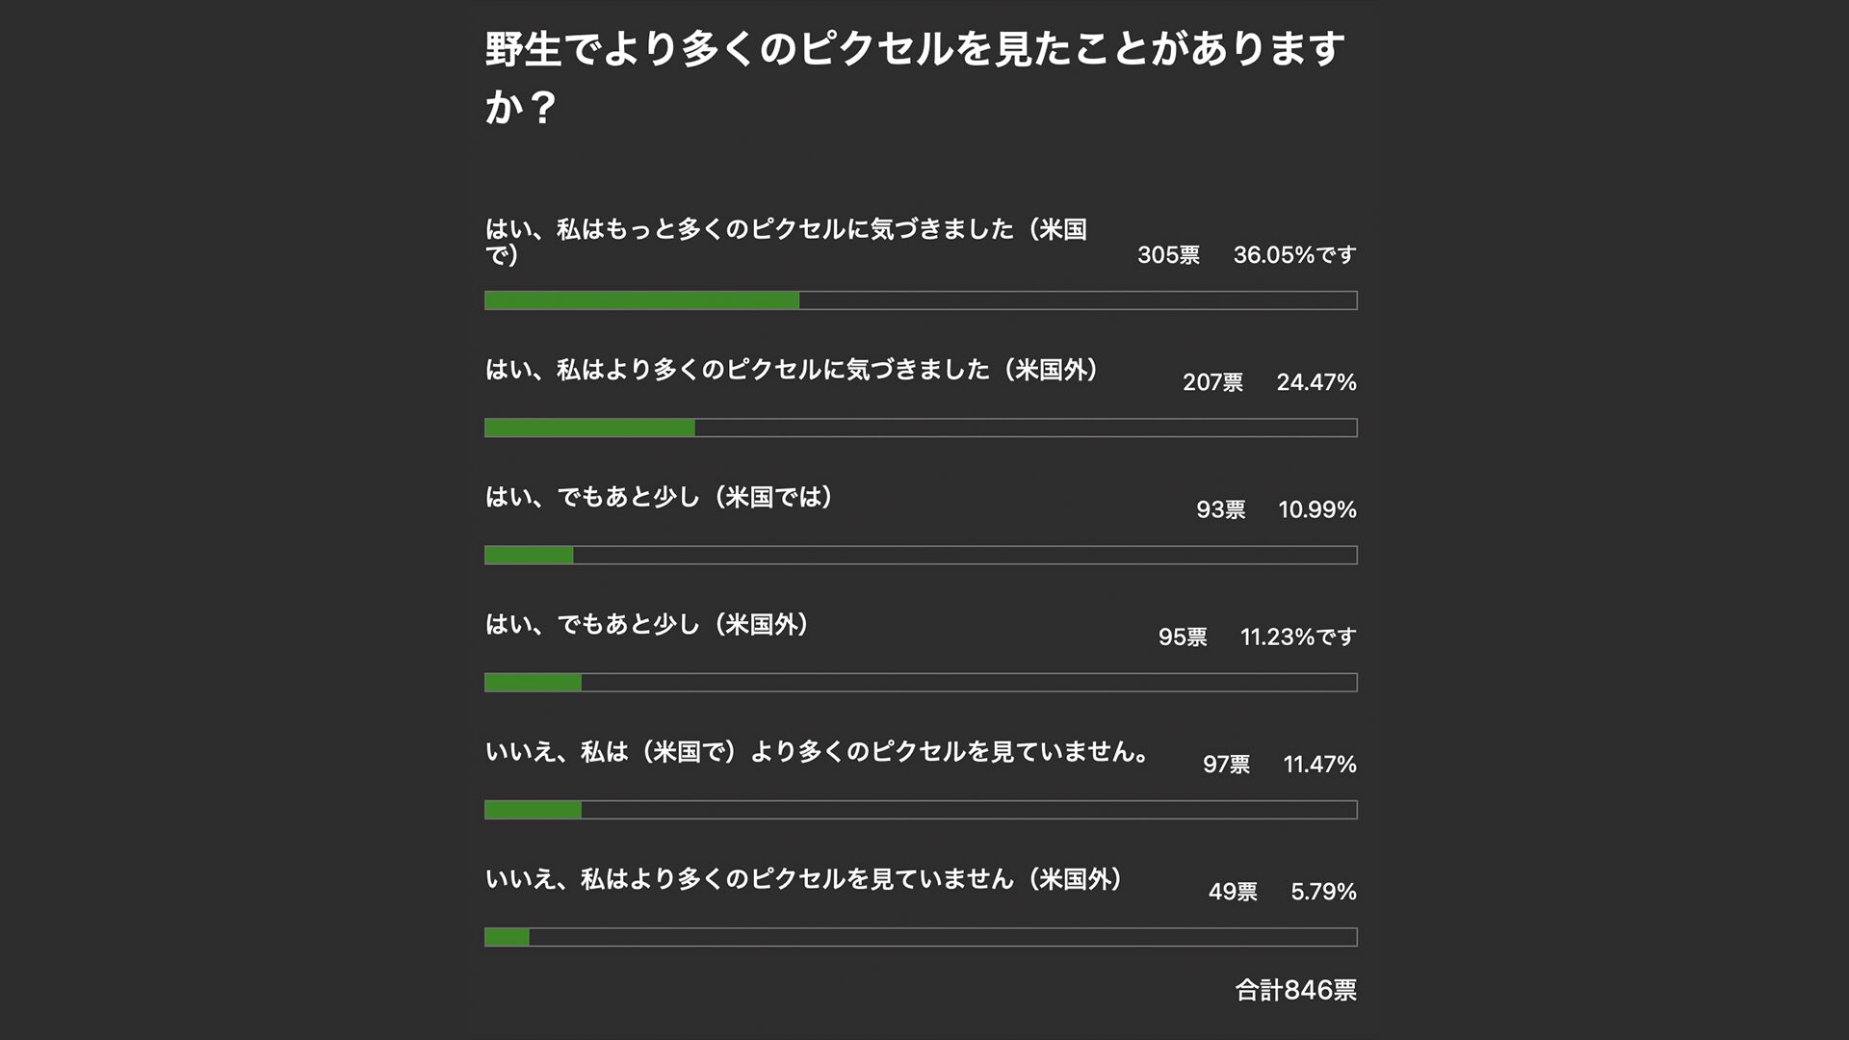Click the 305票 vote count
The width and height of the screenshot is (1849, 1040).
coord(1168,255)
